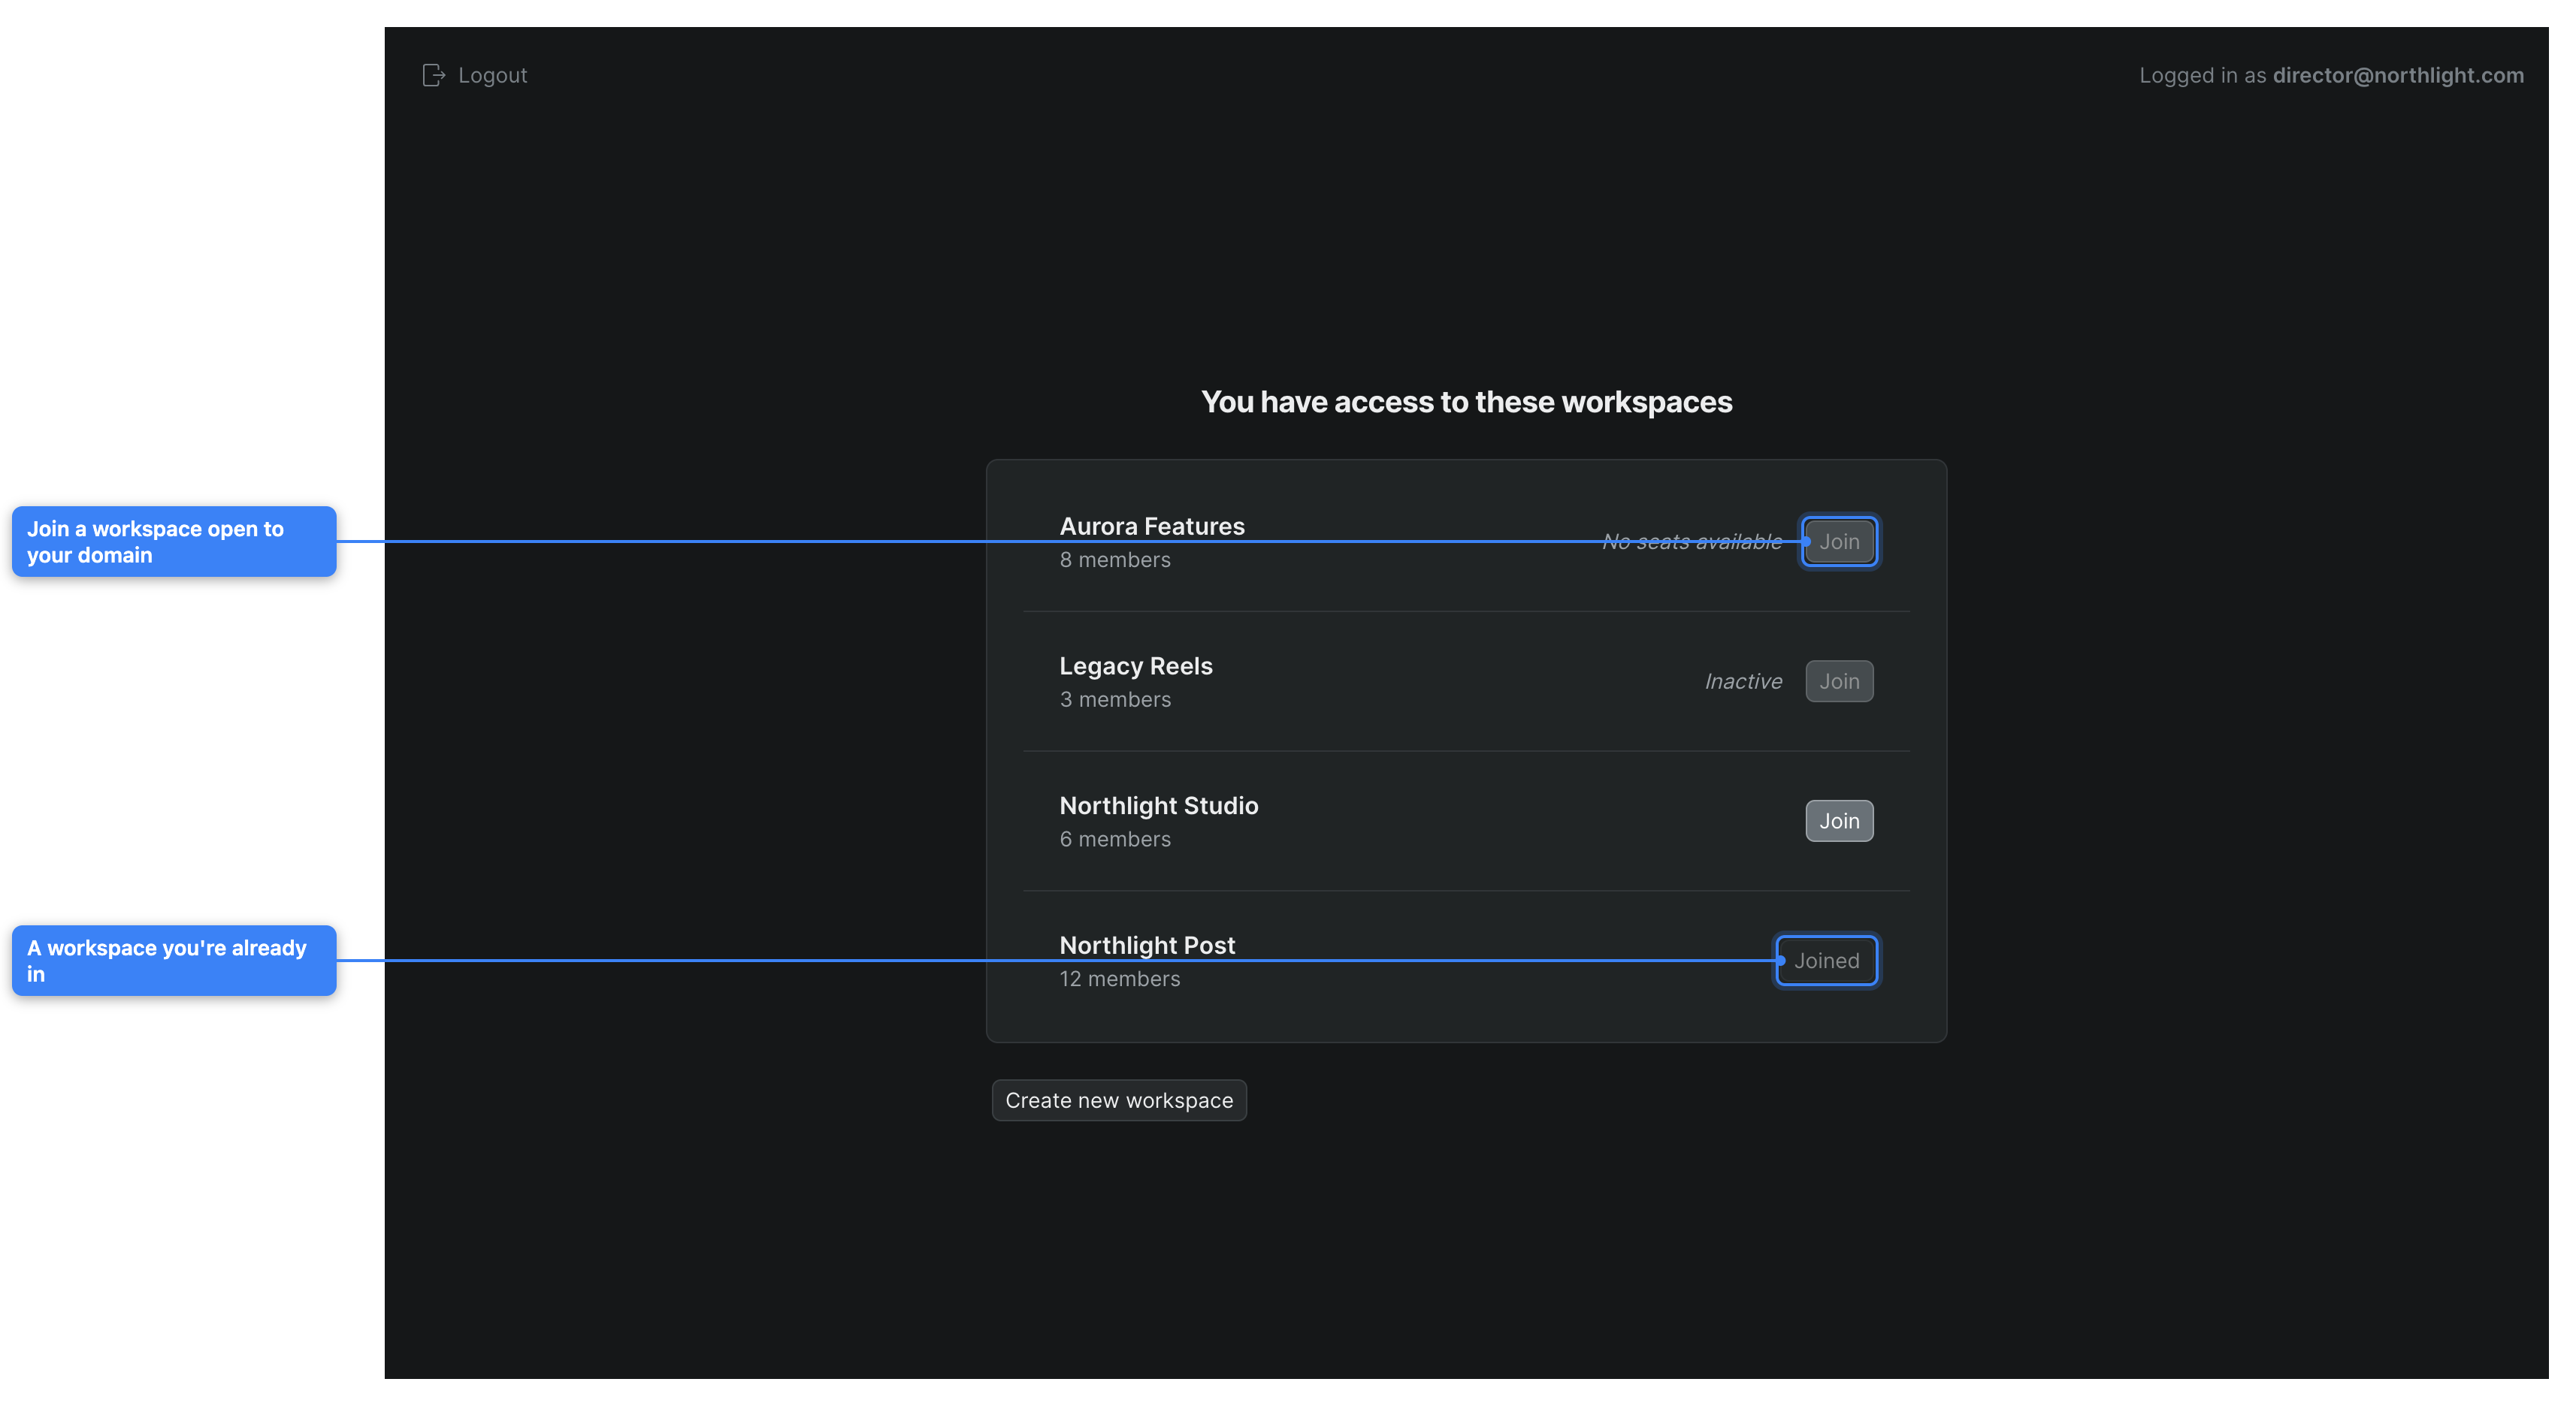Select the Aurora Features workspace name
2576x1406 pixels.
coord(1152,526)
